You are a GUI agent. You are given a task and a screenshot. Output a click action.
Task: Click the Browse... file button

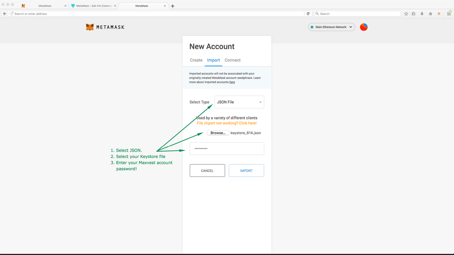pyautogui.click(x=218, y=133)
